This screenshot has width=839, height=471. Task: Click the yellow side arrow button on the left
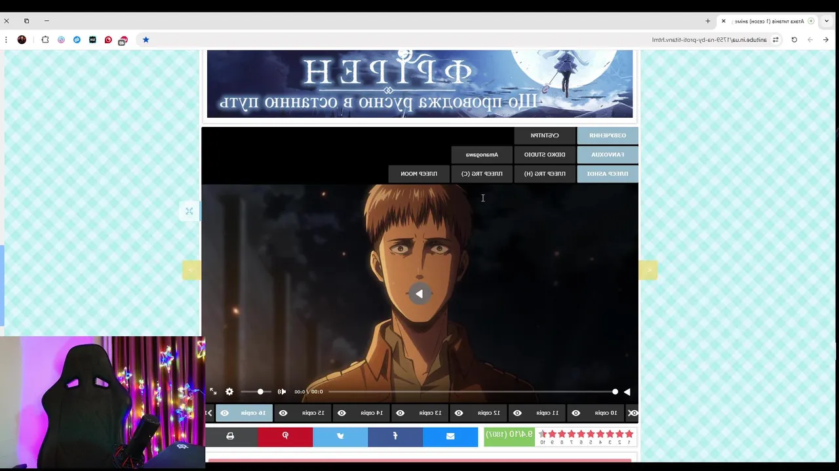coord(191,270)
